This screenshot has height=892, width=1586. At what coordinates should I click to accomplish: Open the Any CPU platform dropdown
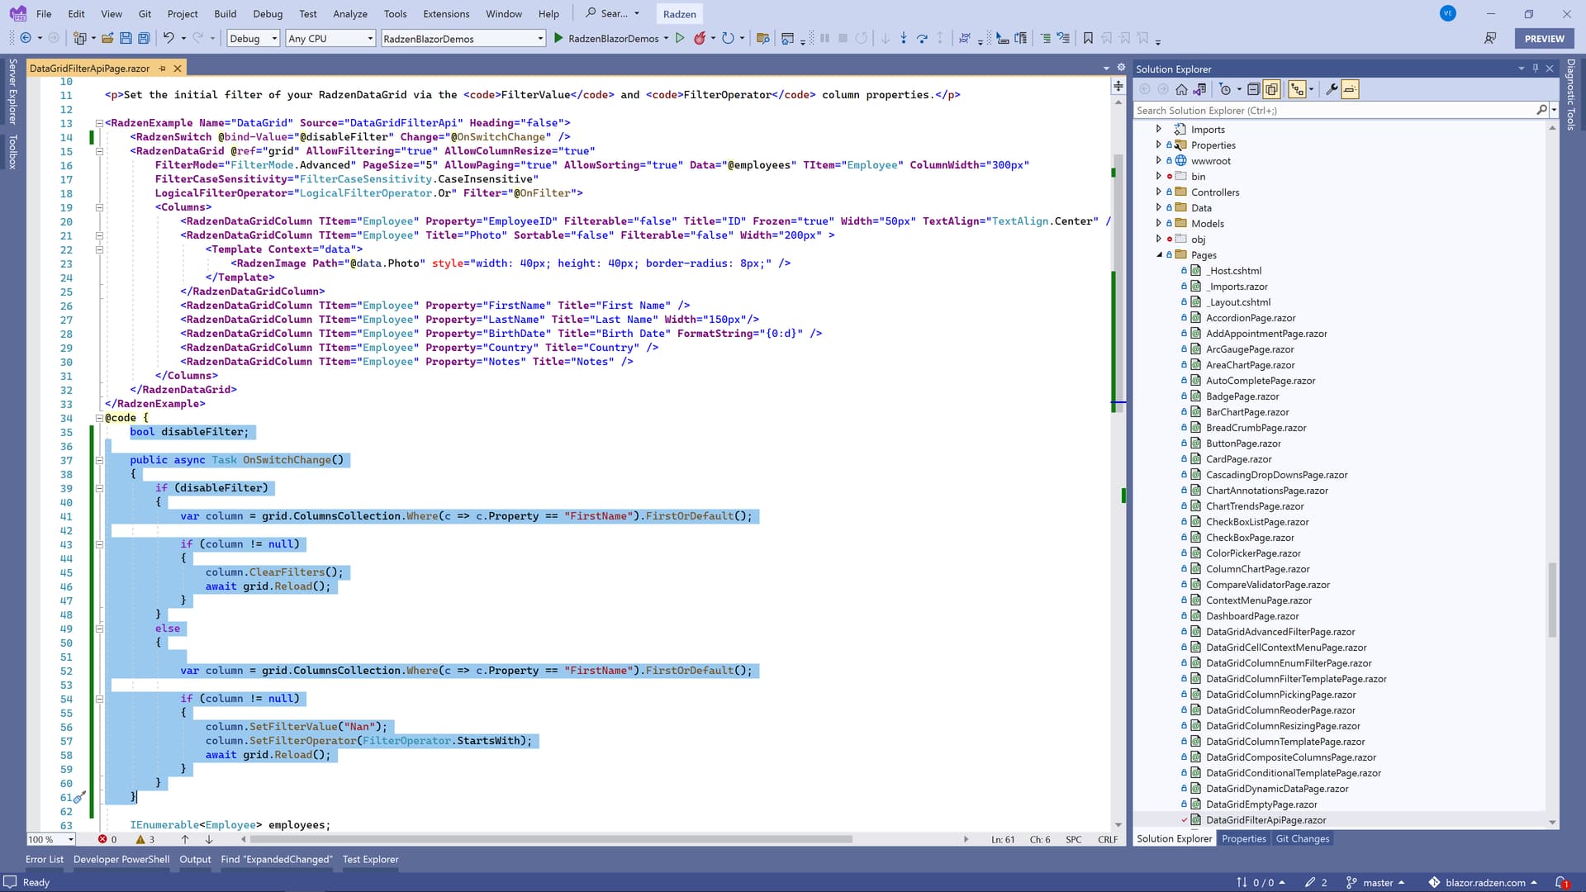pyautogui.click(x=330, y=38)
